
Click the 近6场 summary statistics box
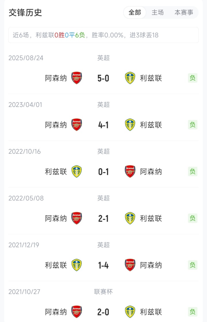103,35
